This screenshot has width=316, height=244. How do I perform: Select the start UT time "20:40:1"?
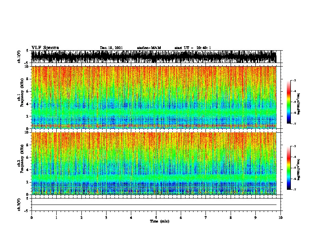203,48
